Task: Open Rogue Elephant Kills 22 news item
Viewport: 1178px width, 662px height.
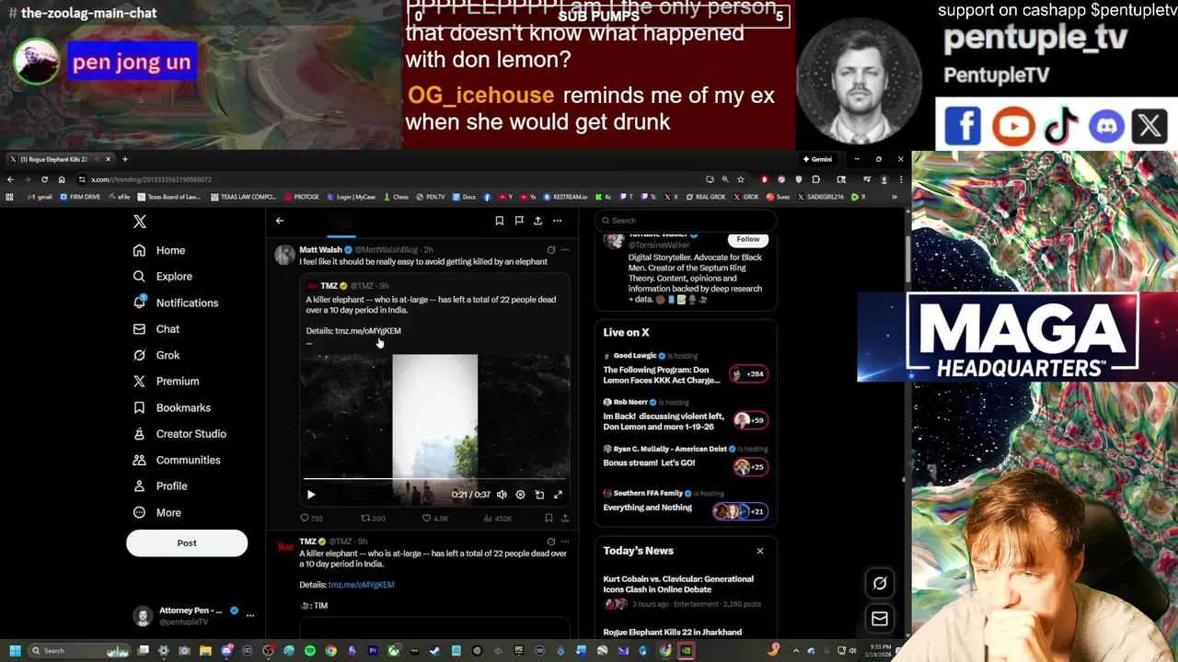Action: [x=672, y=633]
